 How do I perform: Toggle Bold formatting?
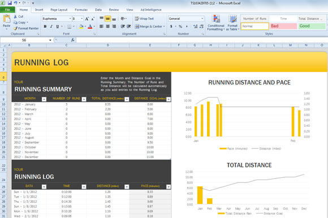pyautogui.click(x=45, y=27)
